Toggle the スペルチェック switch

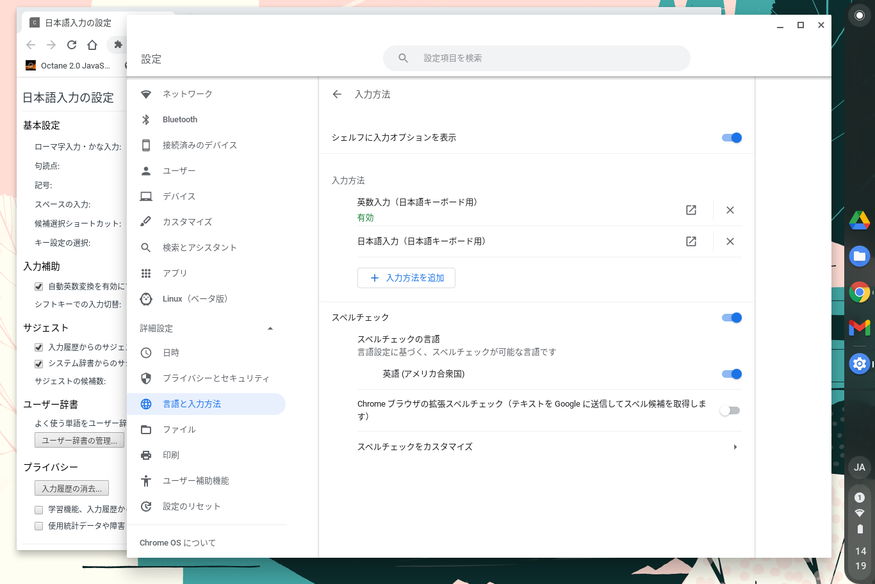[732, 318]
